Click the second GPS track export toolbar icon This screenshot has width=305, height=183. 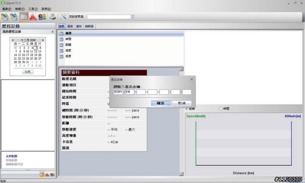tap(14, 17)
